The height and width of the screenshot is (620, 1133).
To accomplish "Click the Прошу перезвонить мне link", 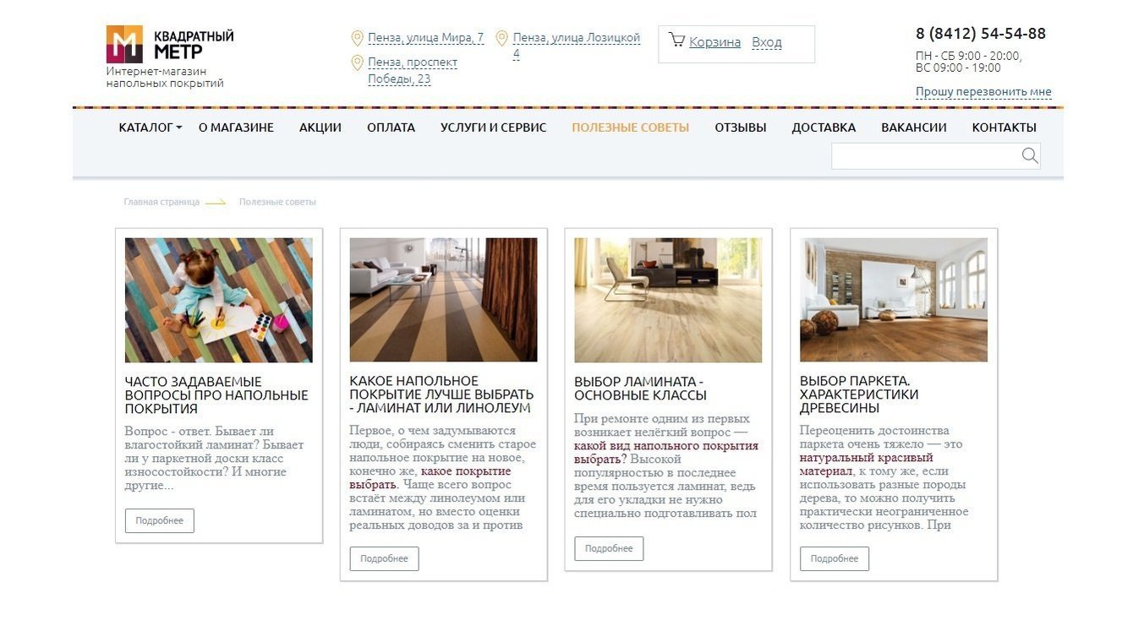I will tap(983, 92).
